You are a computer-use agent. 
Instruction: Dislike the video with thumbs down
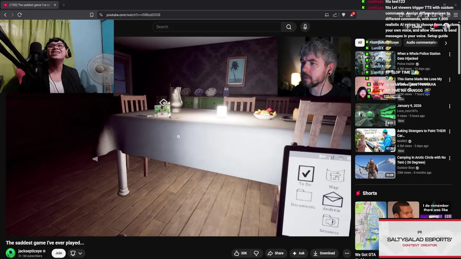(256, 253)
